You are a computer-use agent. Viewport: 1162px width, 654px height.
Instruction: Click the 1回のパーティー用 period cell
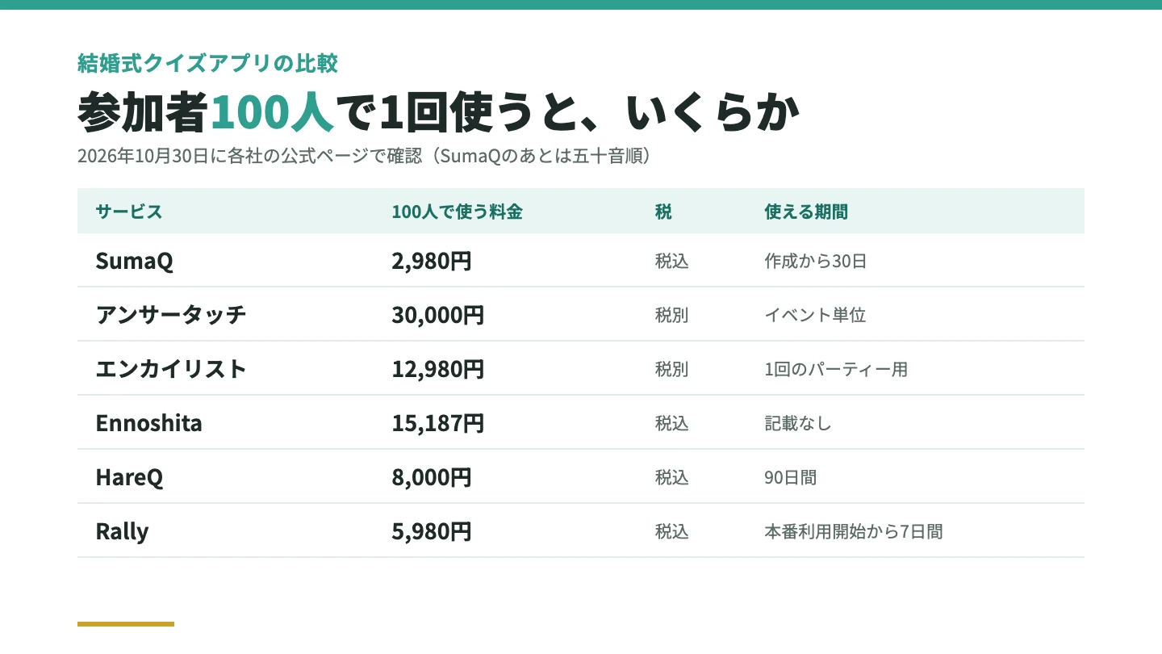(836, 370)
